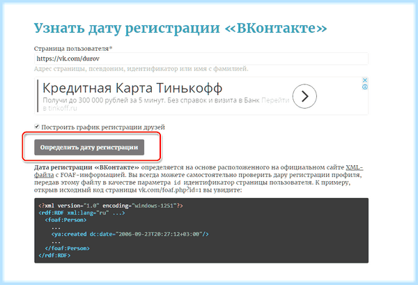Click the '<?xml version' code line
Image resolution: width=418 pixels, height=285 pixels.
click(111, 206)
